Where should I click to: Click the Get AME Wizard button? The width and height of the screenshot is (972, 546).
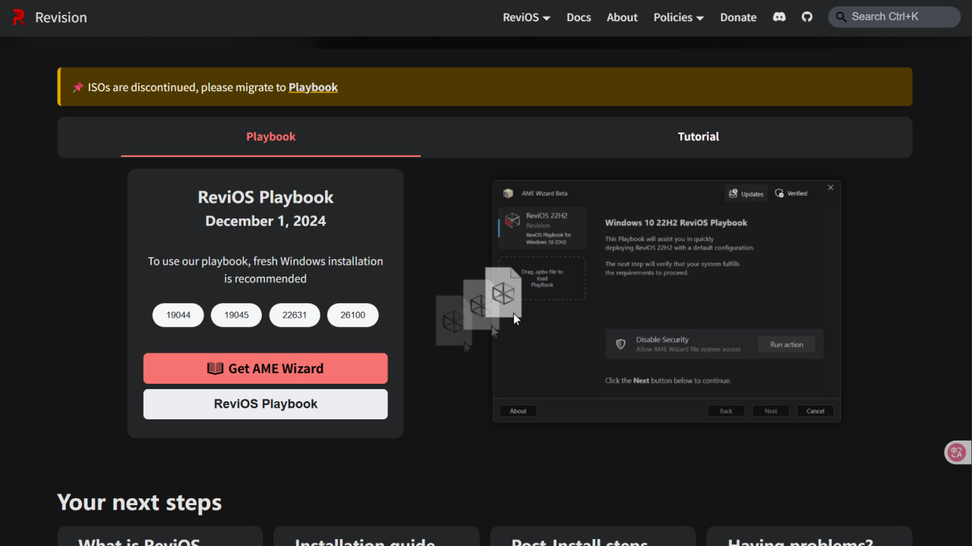coord(266,369)
